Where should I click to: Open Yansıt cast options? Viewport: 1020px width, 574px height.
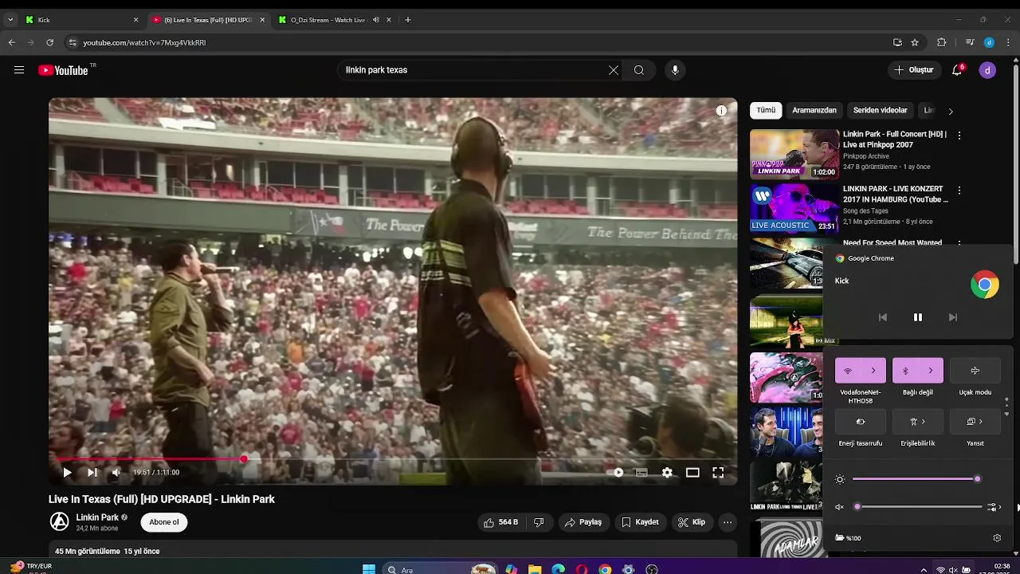click(975, 422)
